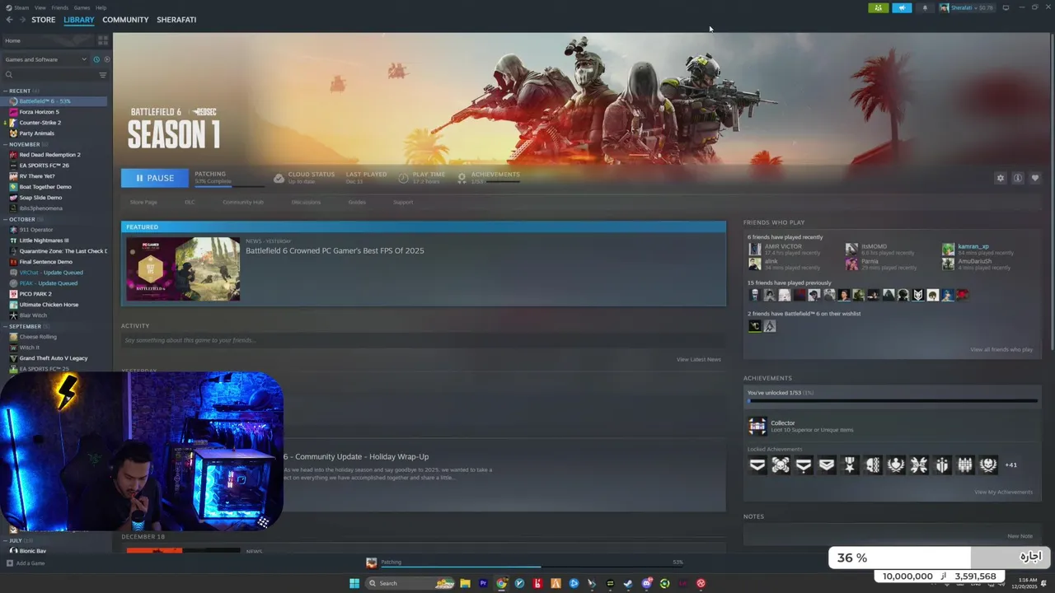Click the Add a Game plus icon

[x=10, y=563]
